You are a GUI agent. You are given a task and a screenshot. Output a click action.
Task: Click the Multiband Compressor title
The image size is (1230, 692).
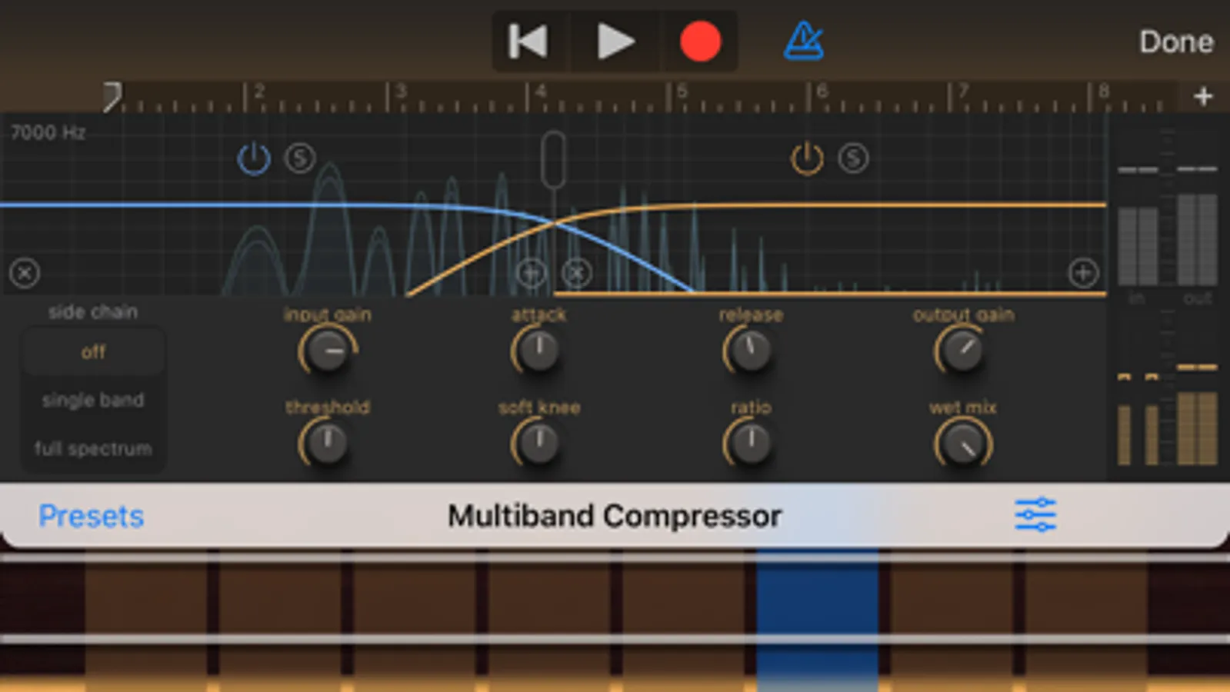pyautogui.click(x=615, y=516)
